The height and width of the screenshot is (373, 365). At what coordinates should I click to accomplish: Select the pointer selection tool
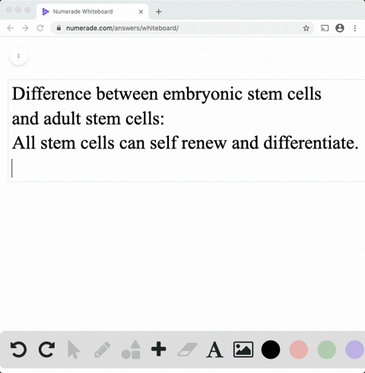coord(74,349)
